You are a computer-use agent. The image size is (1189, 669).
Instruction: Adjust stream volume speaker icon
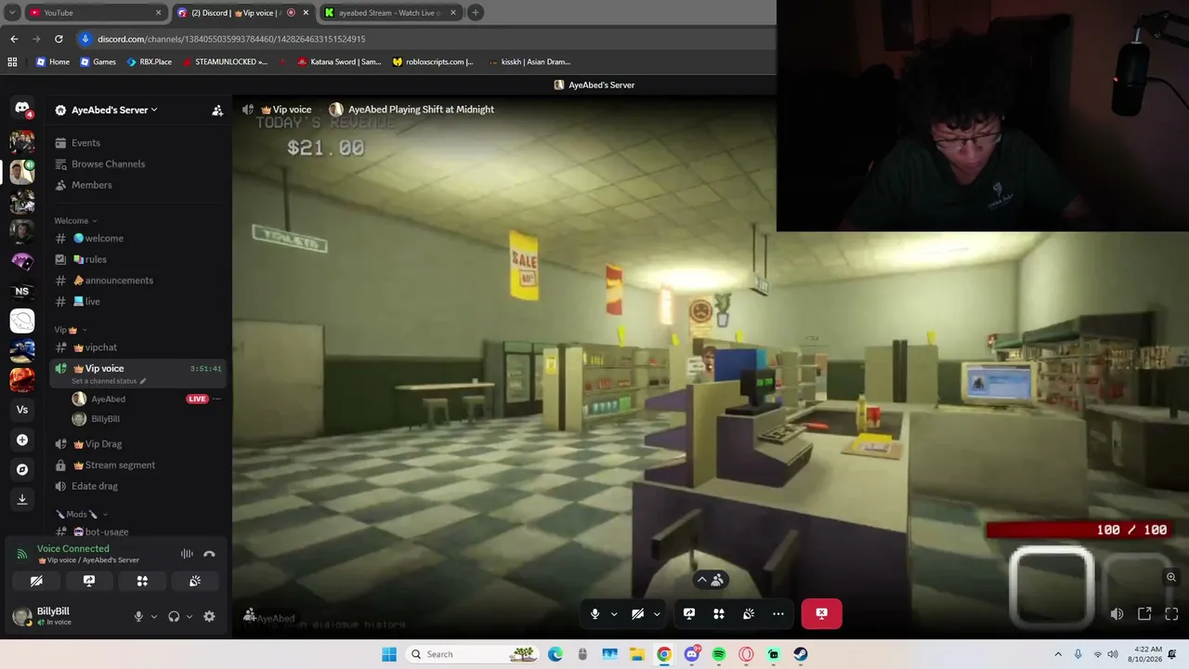[x=1117, y=613]
